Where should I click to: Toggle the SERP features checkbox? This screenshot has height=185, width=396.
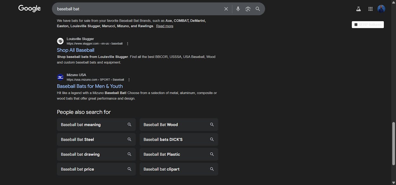click(x=356, y=24)
